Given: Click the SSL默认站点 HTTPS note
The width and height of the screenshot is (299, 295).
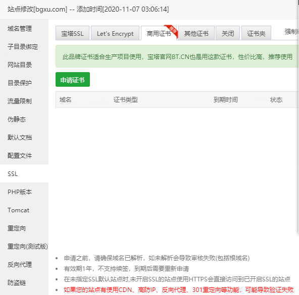Looking at the screenshot, I should 177,279.
